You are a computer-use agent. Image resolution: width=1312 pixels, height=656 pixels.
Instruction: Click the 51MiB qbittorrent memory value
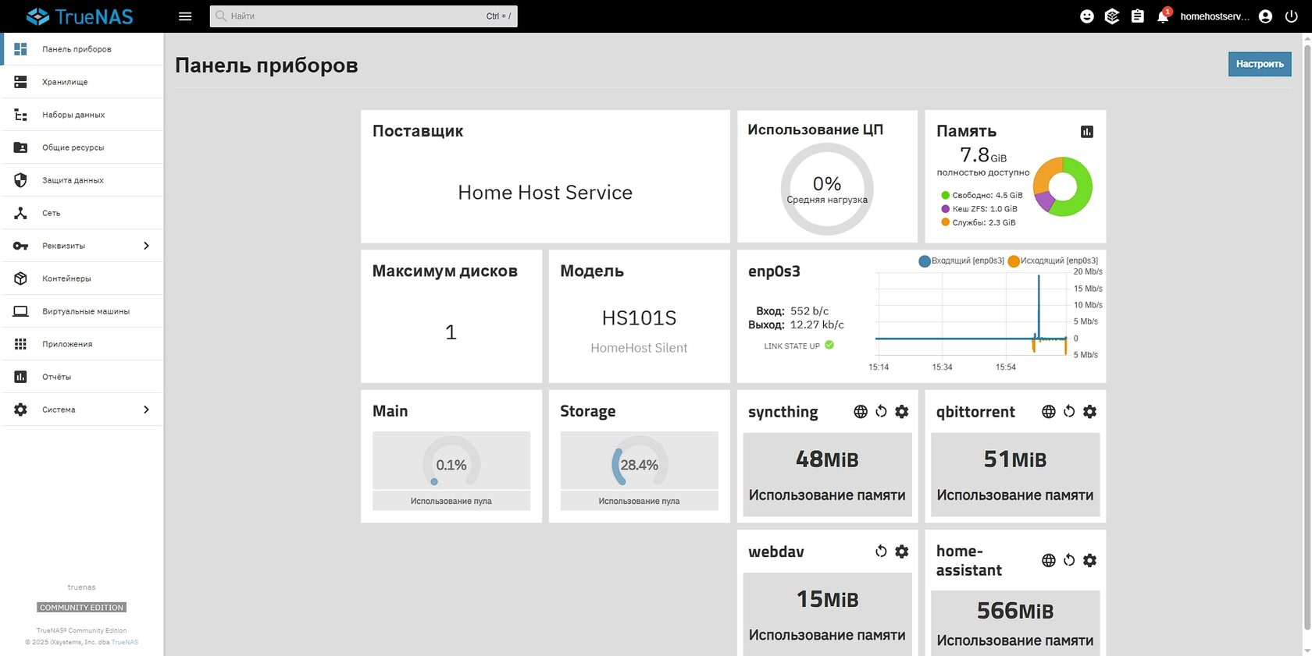1015,459
